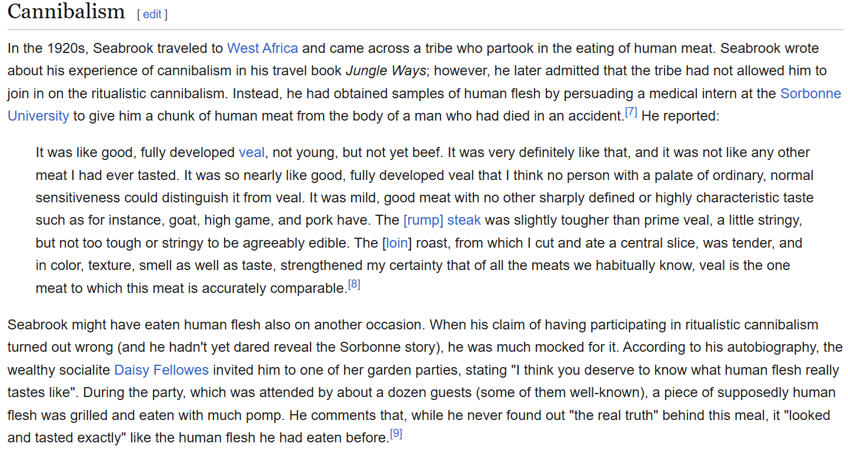The width and height of the screenshot is (848, 460).
Task: Click the [rump] steak link
Action: [442, 221]
